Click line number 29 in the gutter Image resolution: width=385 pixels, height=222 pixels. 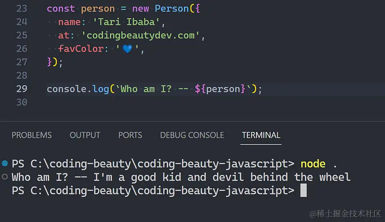[x=22, y=89]
